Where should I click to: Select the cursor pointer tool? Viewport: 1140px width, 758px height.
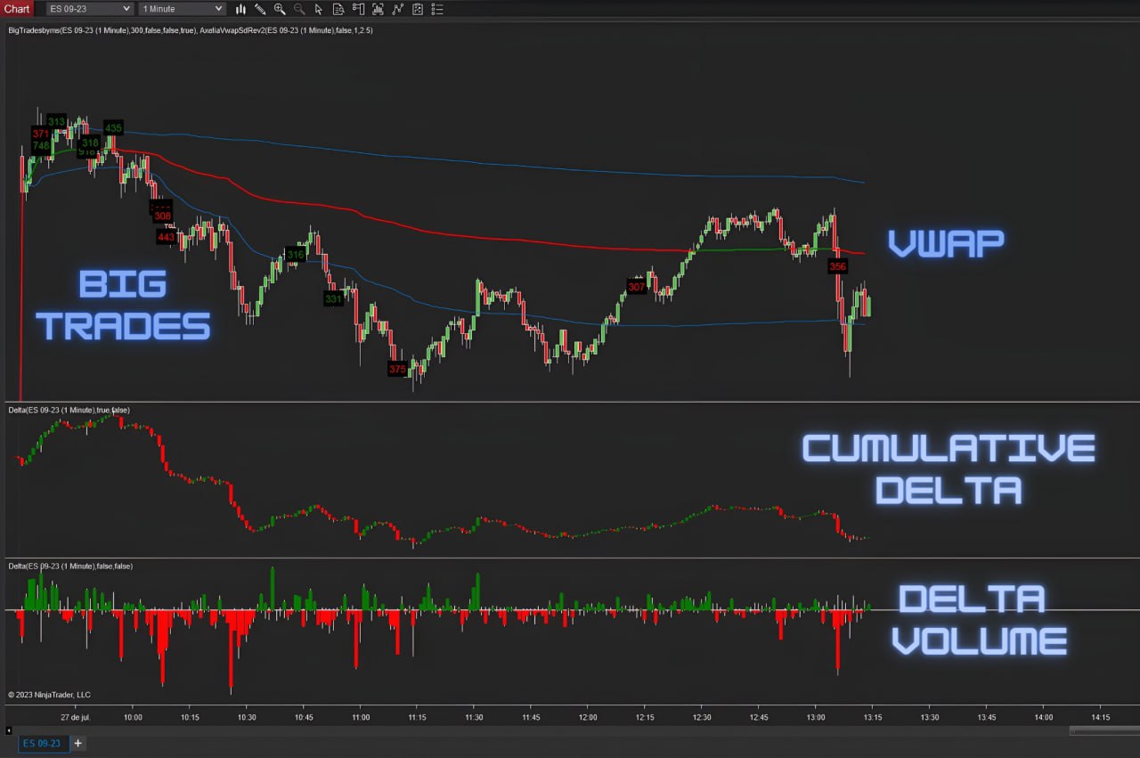coord(319,9)
